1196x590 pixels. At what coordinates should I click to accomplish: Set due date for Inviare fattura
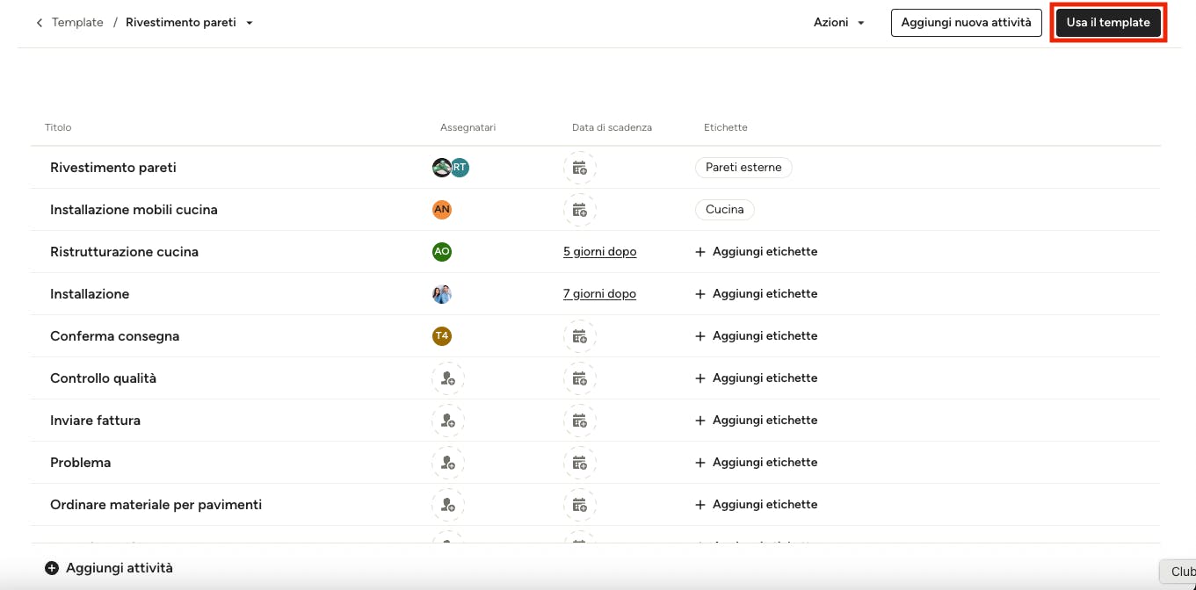580,421
